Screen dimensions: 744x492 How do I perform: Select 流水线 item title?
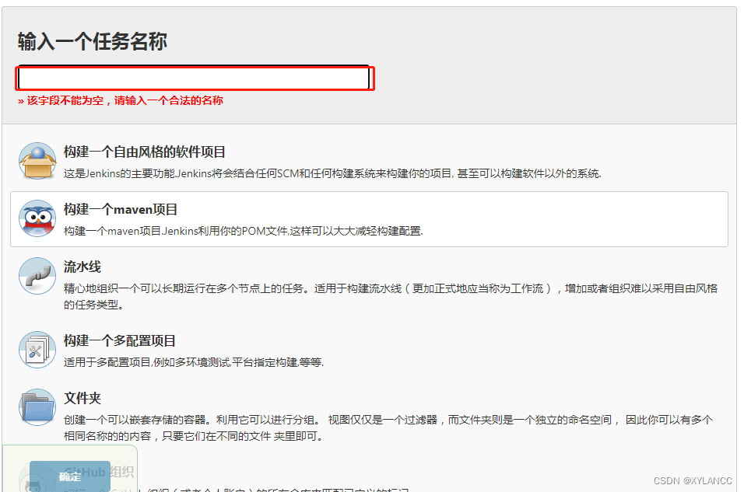[x=82, y=267]
